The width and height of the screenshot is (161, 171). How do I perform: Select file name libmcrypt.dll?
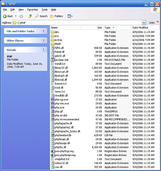click(x=62, y=72)
